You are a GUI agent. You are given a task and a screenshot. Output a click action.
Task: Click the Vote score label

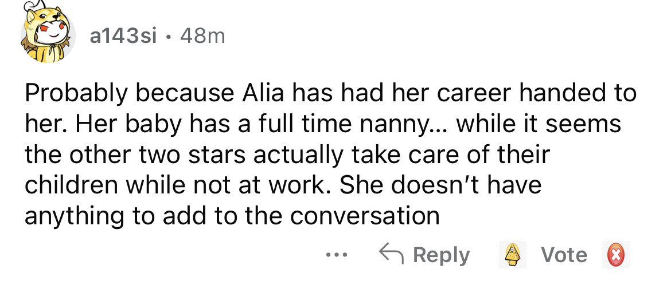565,255
